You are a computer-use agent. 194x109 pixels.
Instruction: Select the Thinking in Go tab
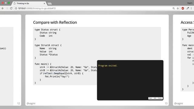tap(29, 3)
